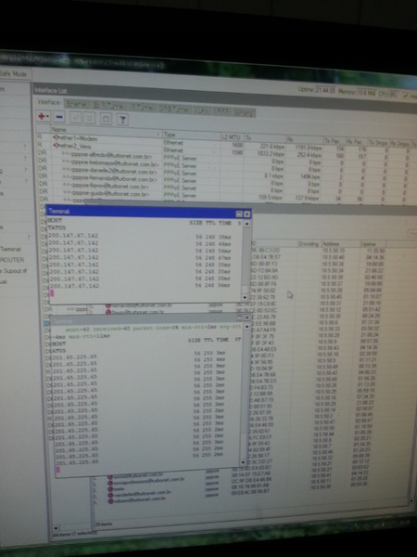The image size is (417, 557).
Task: Open the Bonding tab
Action: pos(244,113)
